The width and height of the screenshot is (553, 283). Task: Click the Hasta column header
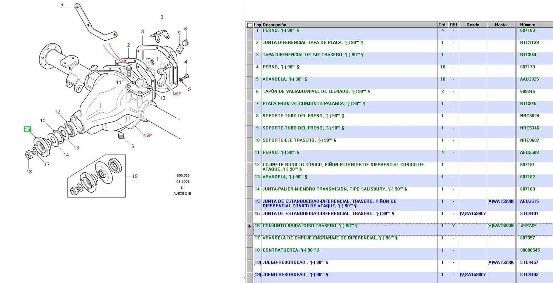point(501,25)
